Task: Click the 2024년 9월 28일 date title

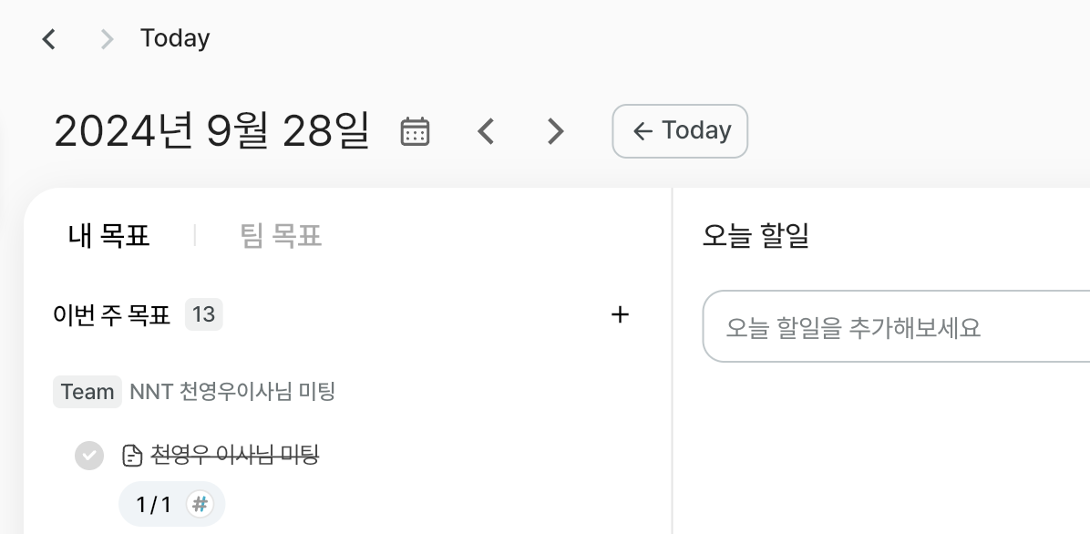Action: click(211, 130)
